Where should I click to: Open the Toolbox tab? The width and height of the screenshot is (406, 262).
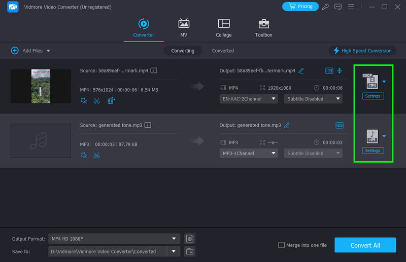click(x=263, y=28)
